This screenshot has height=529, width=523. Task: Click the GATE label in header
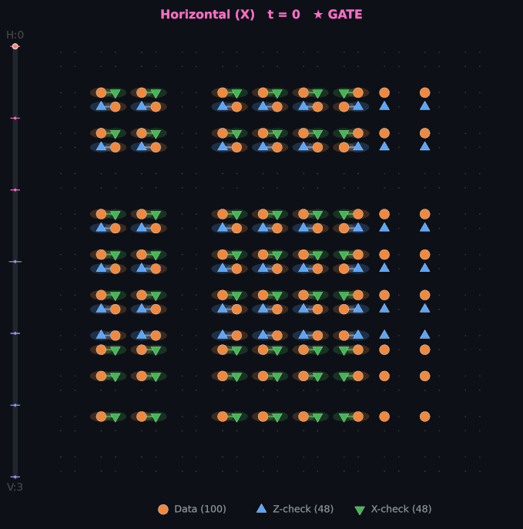tap(345, 15)
